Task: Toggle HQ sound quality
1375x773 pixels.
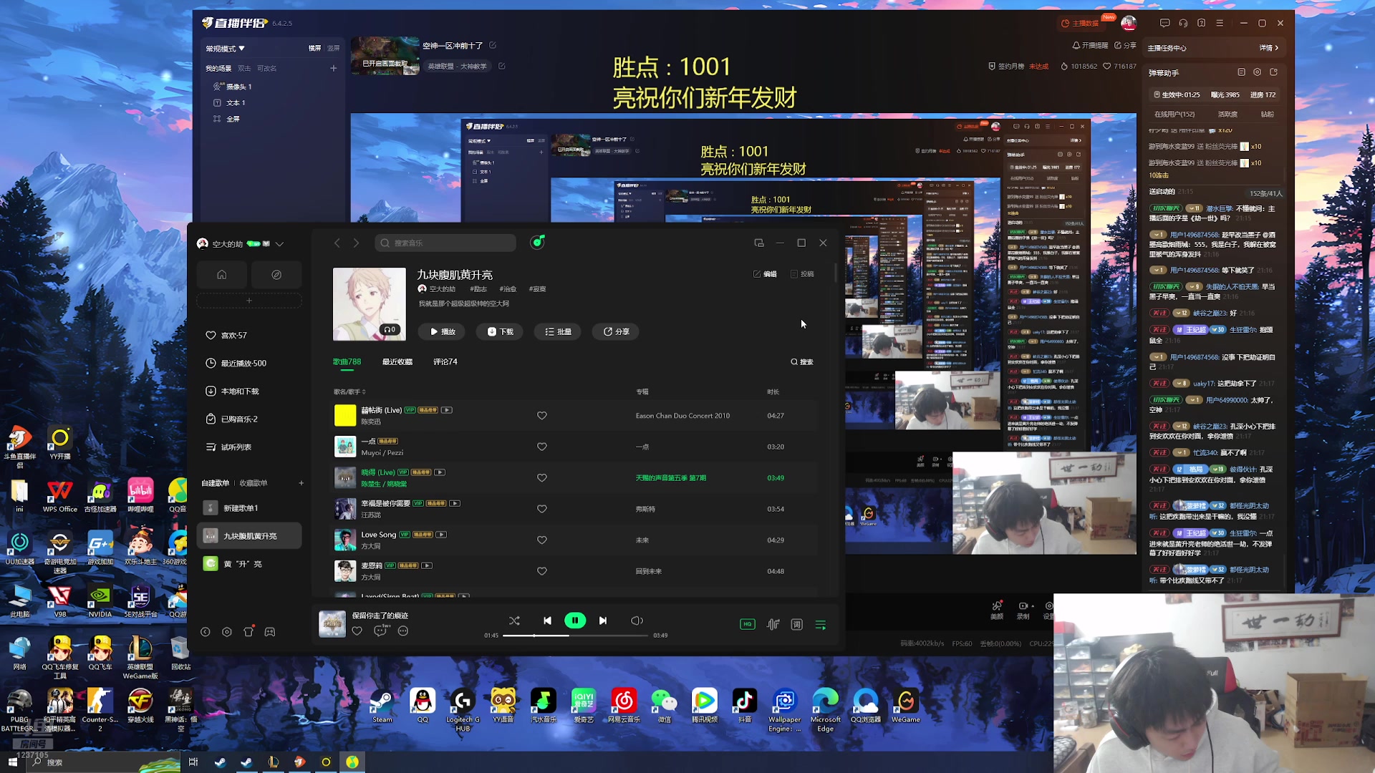Action: pos(747,624)
